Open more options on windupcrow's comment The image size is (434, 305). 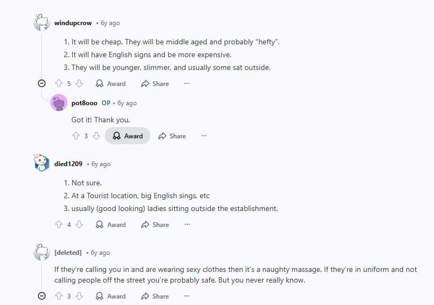pos(187,83)
